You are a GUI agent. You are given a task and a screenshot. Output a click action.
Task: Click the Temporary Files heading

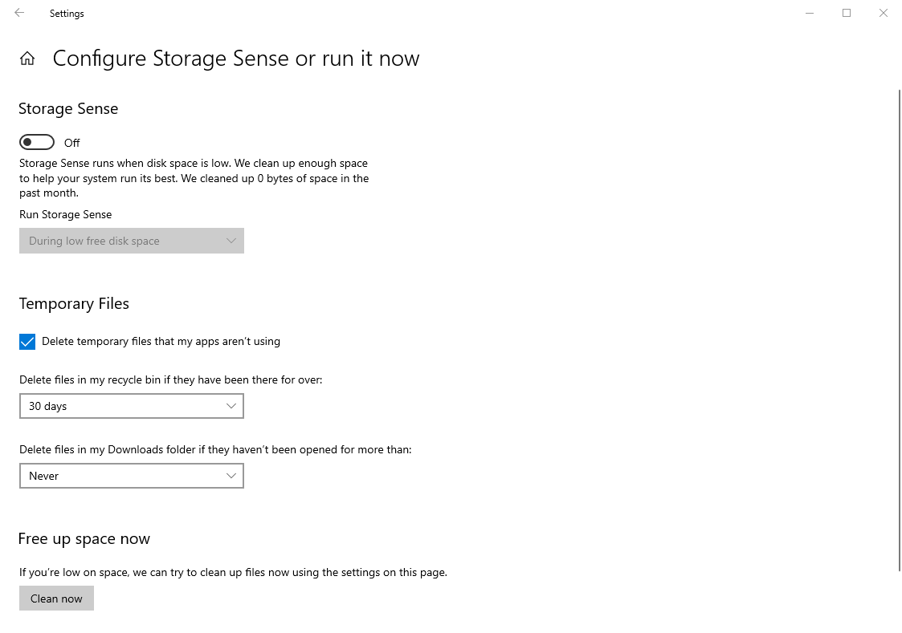point(74,303)
